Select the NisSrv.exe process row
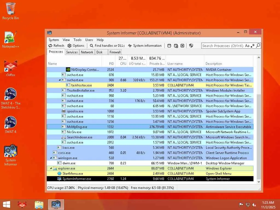Screen dimensions: 280x210 click(x=150, y=132)
